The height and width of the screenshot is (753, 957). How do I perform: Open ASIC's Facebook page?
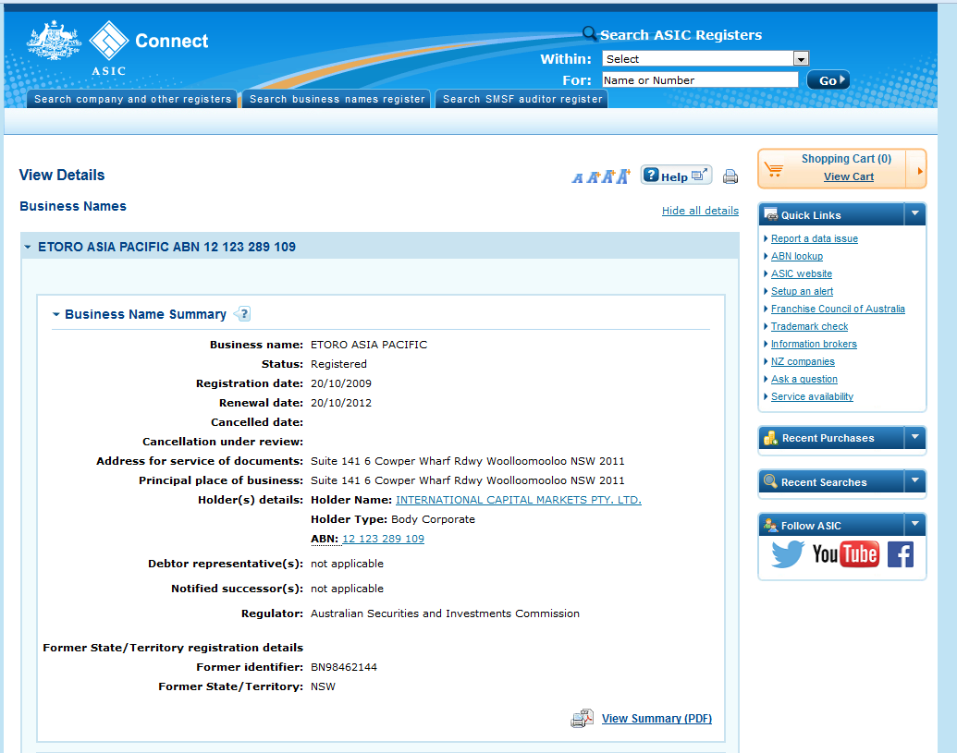[901, 554]
